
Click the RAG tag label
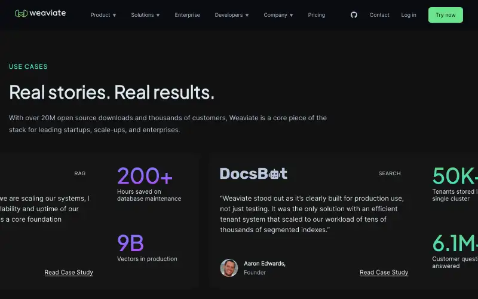tap(80, 173)
